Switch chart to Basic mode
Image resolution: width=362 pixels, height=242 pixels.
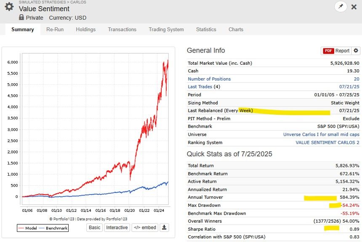pos(95,227)
